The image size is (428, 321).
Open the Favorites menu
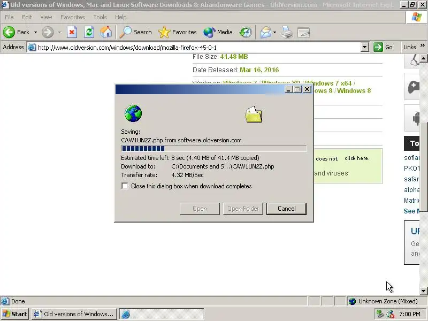(73, 17)
